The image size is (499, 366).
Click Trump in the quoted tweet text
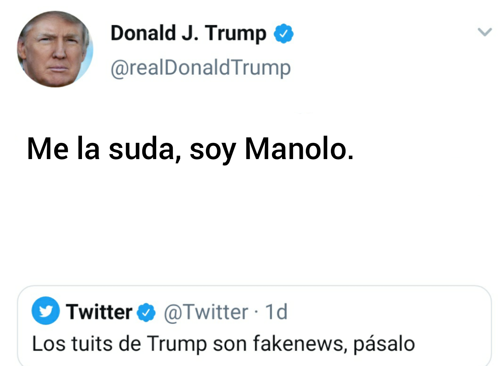[x=176, y=344]
